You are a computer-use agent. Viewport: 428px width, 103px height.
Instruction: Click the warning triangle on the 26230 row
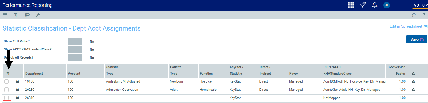point(413,90)
